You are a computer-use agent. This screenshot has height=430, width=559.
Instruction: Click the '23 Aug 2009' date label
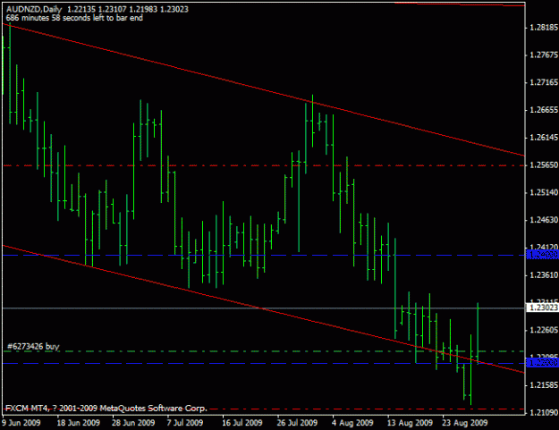465,423
